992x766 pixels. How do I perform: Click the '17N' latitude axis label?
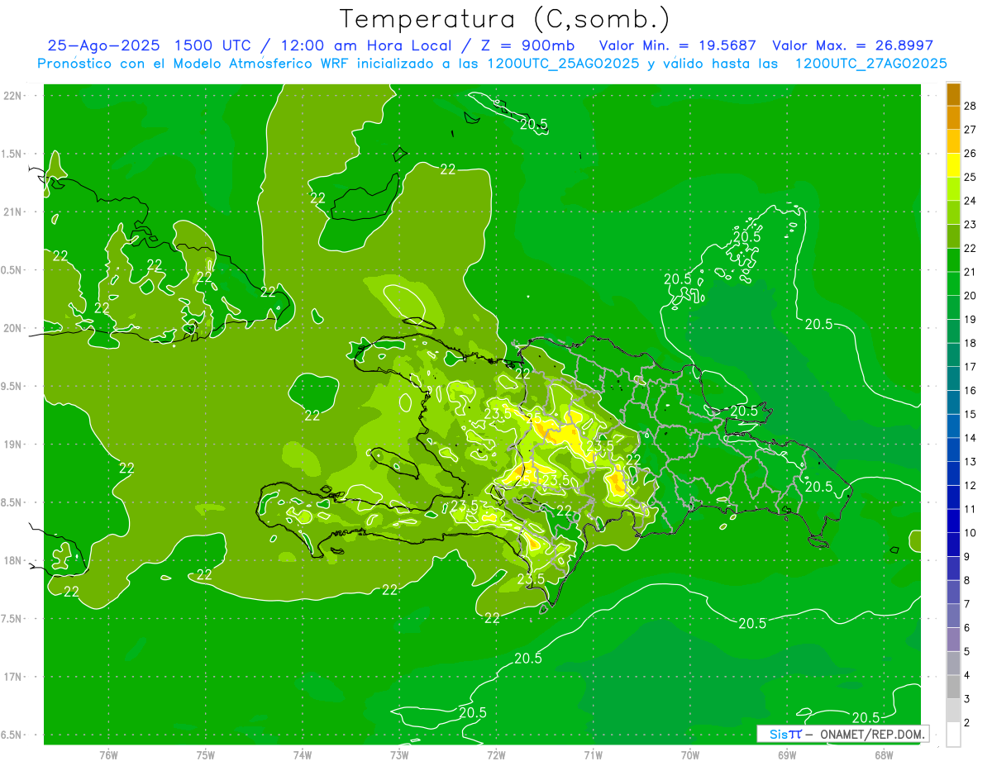(x=14, y=677)
